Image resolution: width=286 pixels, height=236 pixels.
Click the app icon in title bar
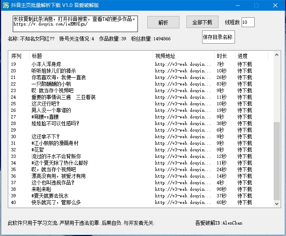click(x=6, y=5)
